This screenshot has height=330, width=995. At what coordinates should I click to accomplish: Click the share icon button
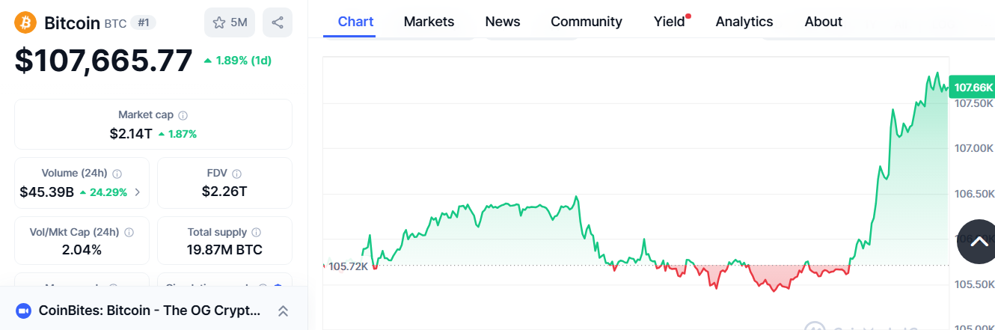click(x=278, y=22)
